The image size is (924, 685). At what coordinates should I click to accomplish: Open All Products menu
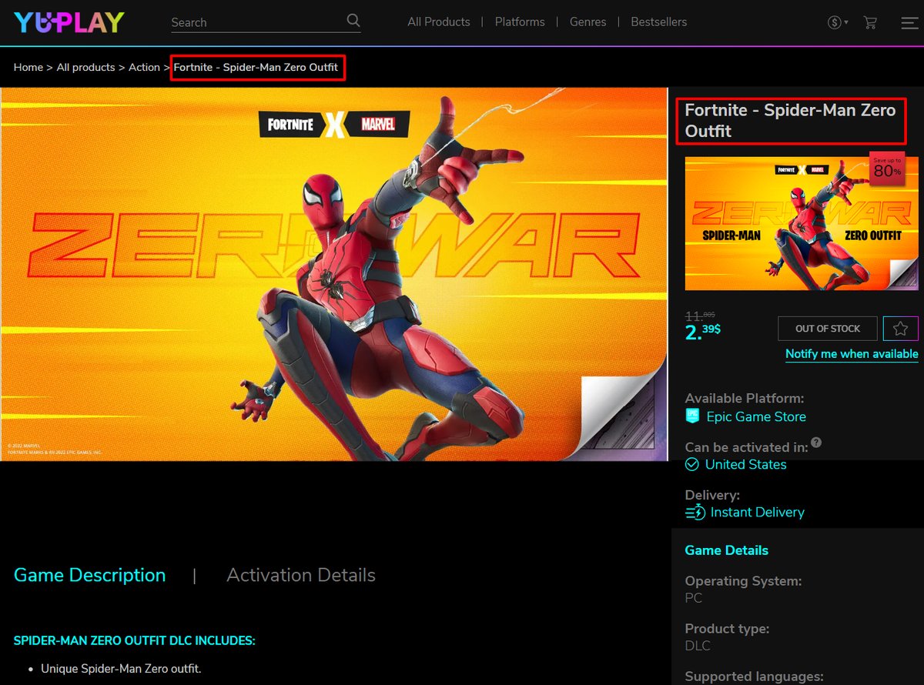(439, 22)
